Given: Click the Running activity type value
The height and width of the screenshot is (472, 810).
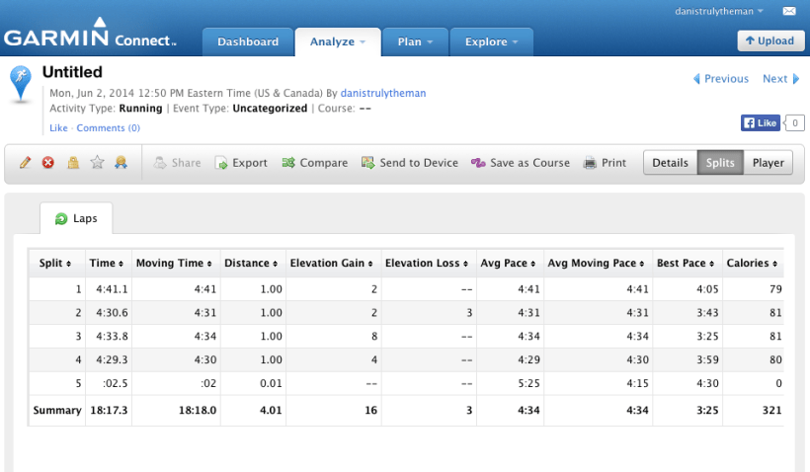Looking at the screenshot, I should (140, 109).
